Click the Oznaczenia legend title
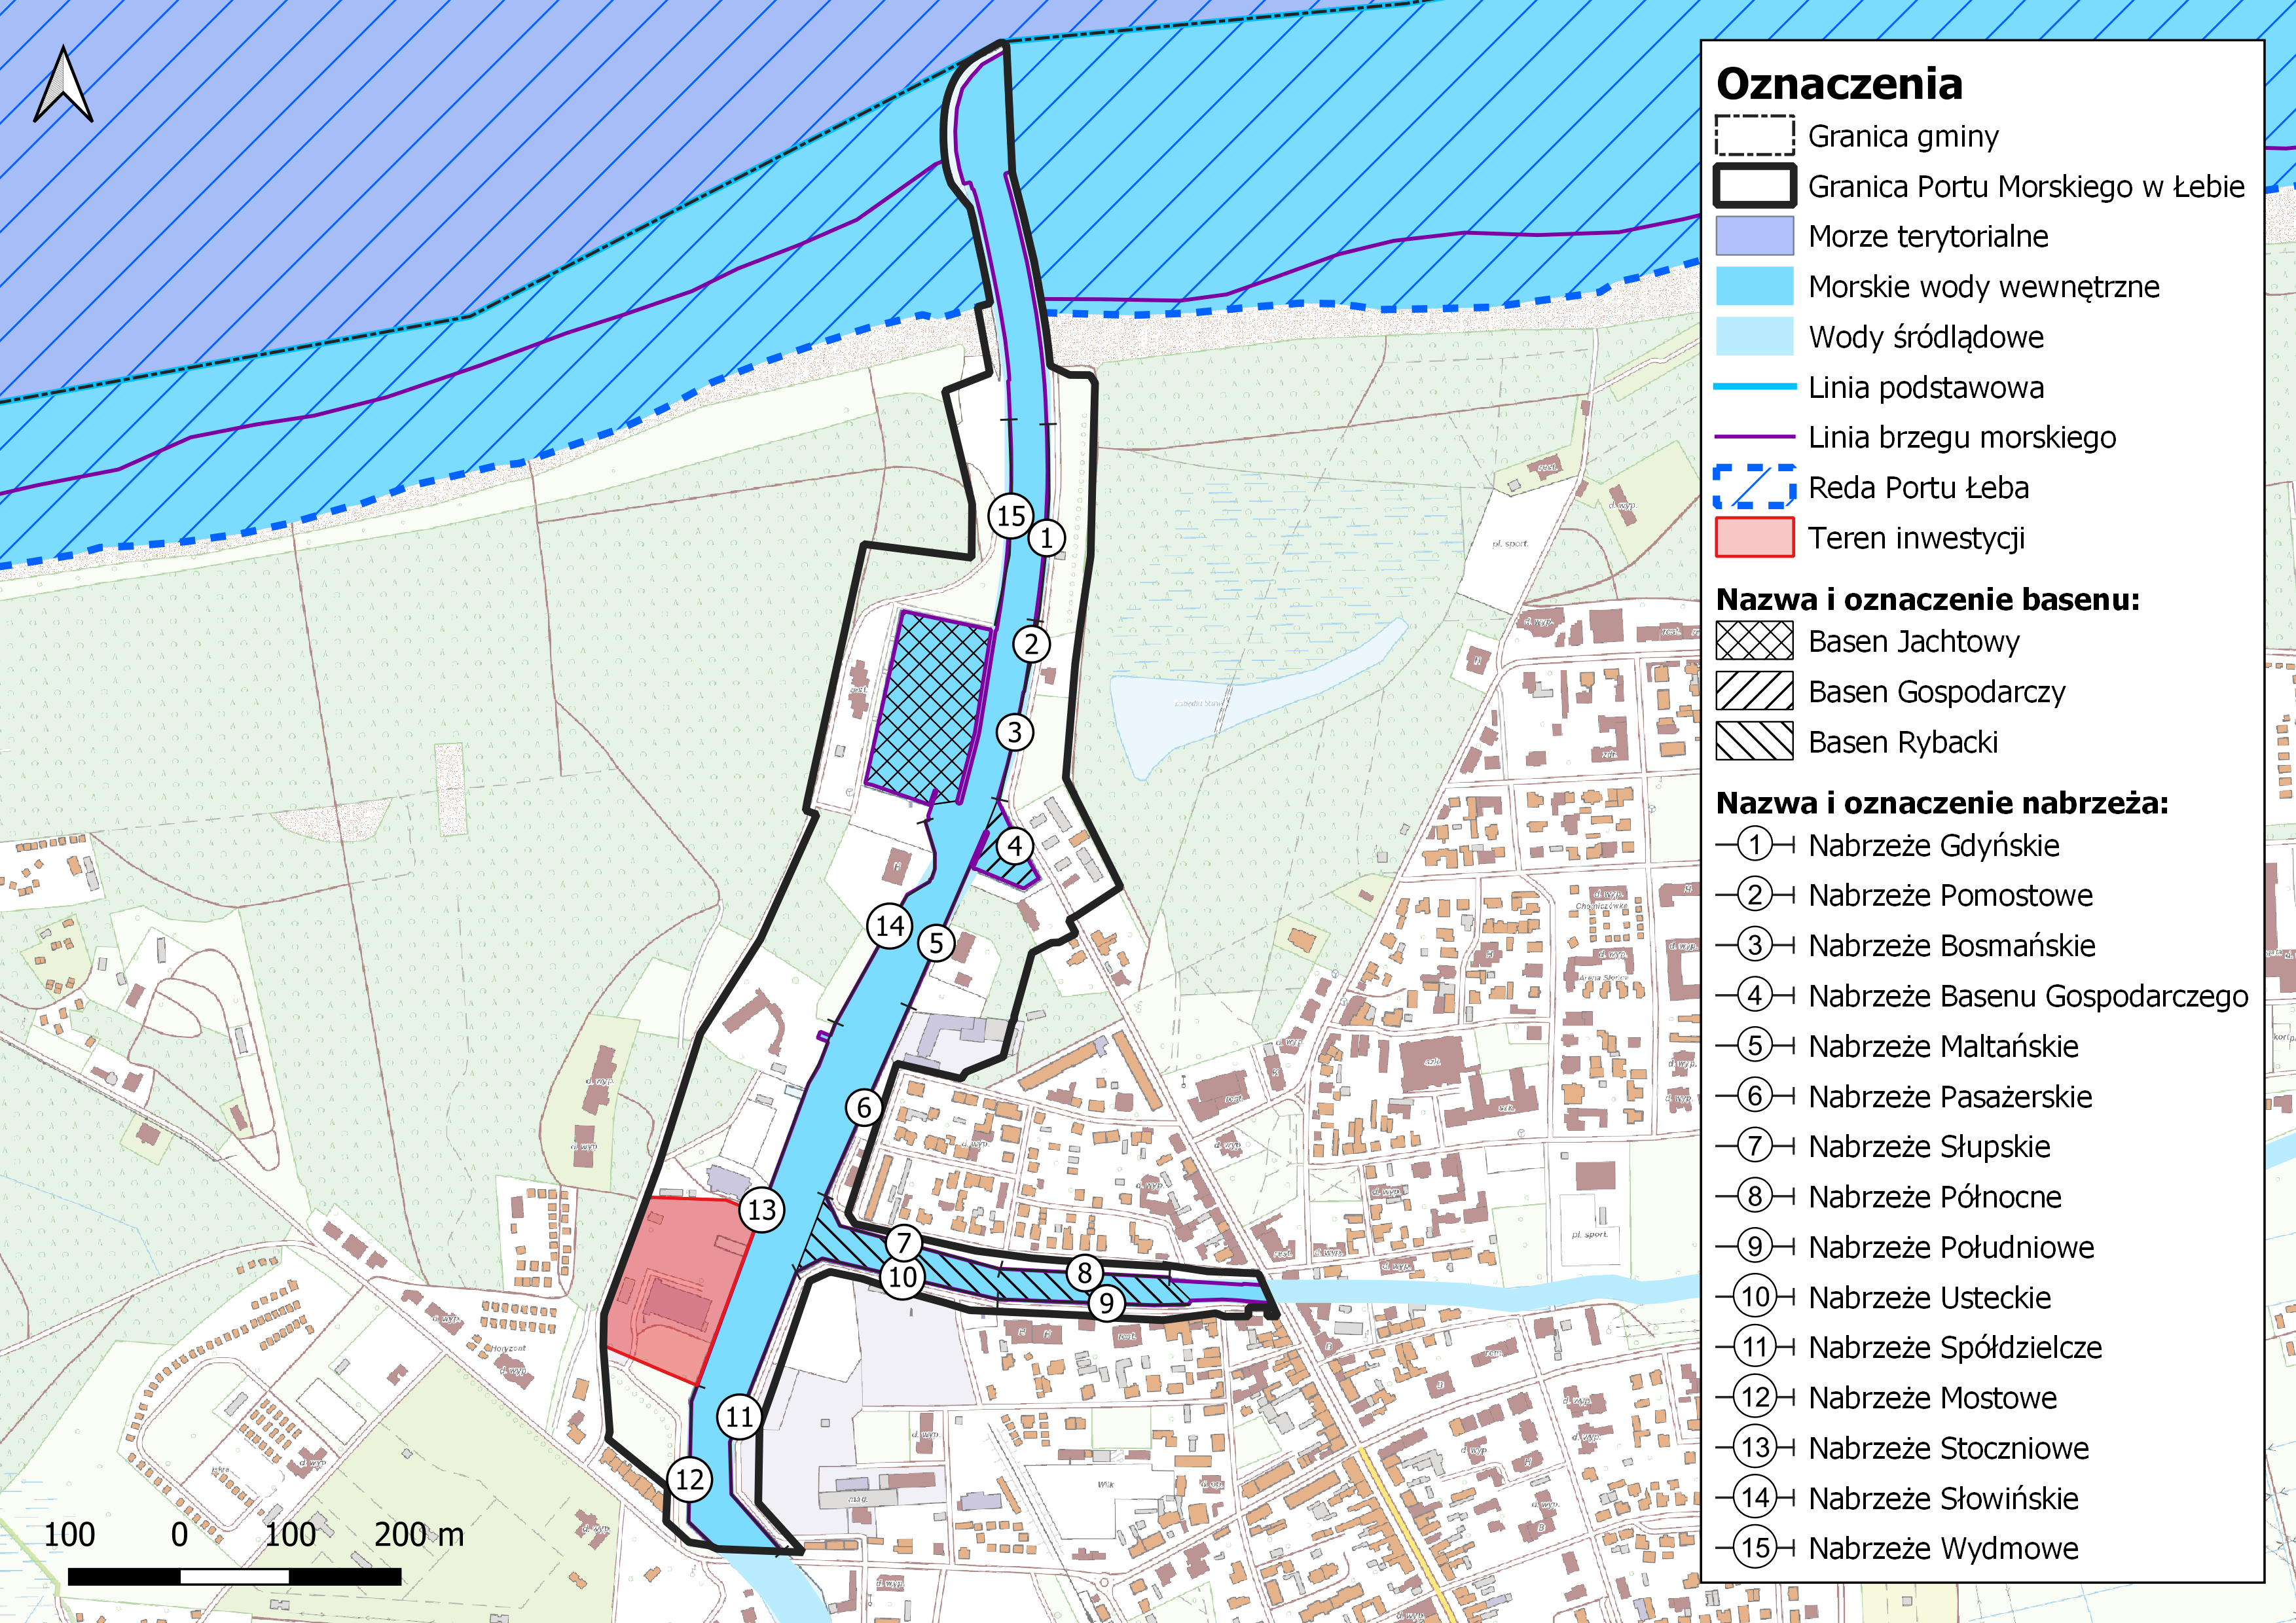 [x=1839, y=83]
